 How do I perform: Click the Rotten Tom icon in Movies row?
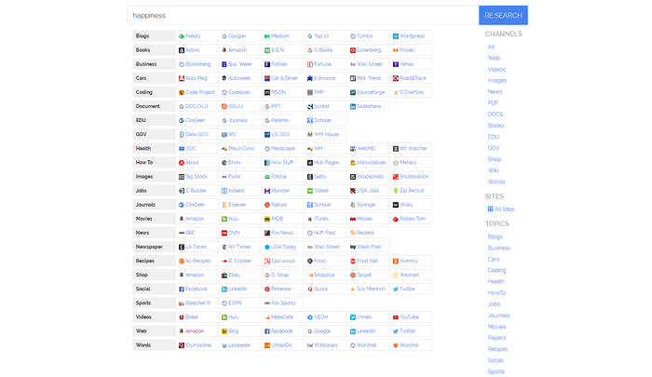[396, 219]
